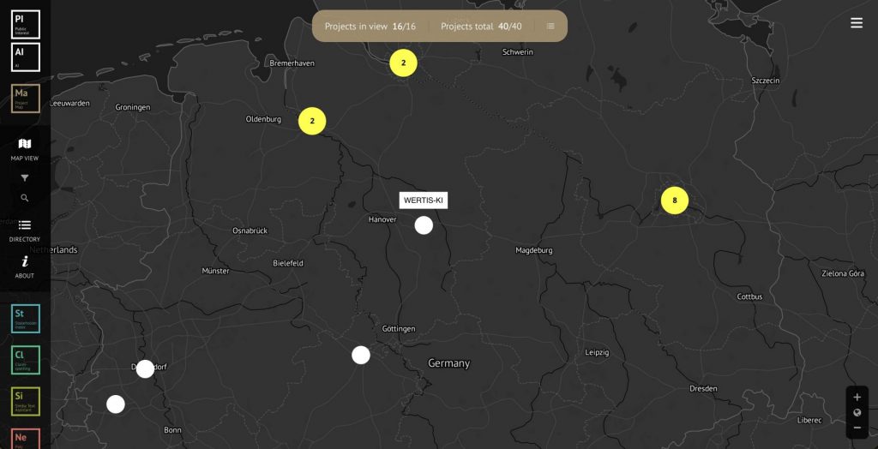This screenshot has height=449, width=878.
Task: Reset map extent with globe icon
Action: (857, 412)
